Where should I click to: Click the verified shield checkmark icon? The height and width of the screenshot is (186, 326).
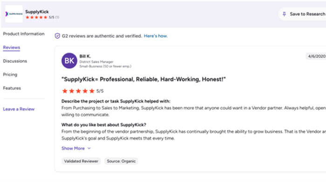[57, 36]
